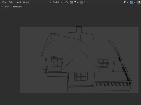Toggle the snap magnet icon
The width and height of the screenshot is (141, 105).
pyautogui.click(x=71, y=2)
